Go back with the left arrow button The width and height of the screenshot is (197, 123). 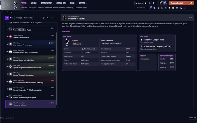point(4,5)
